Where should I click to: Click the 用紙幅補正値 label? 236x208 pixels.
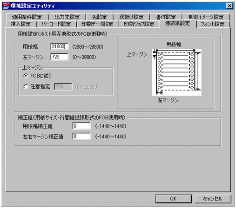(x=38, y=126)
